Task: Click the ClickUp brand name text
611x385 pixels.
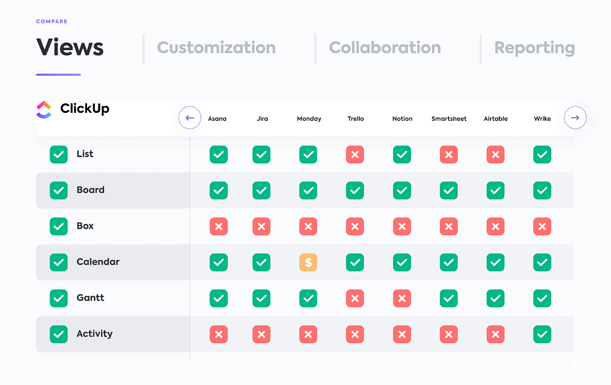Action: (x=85, y=109)
